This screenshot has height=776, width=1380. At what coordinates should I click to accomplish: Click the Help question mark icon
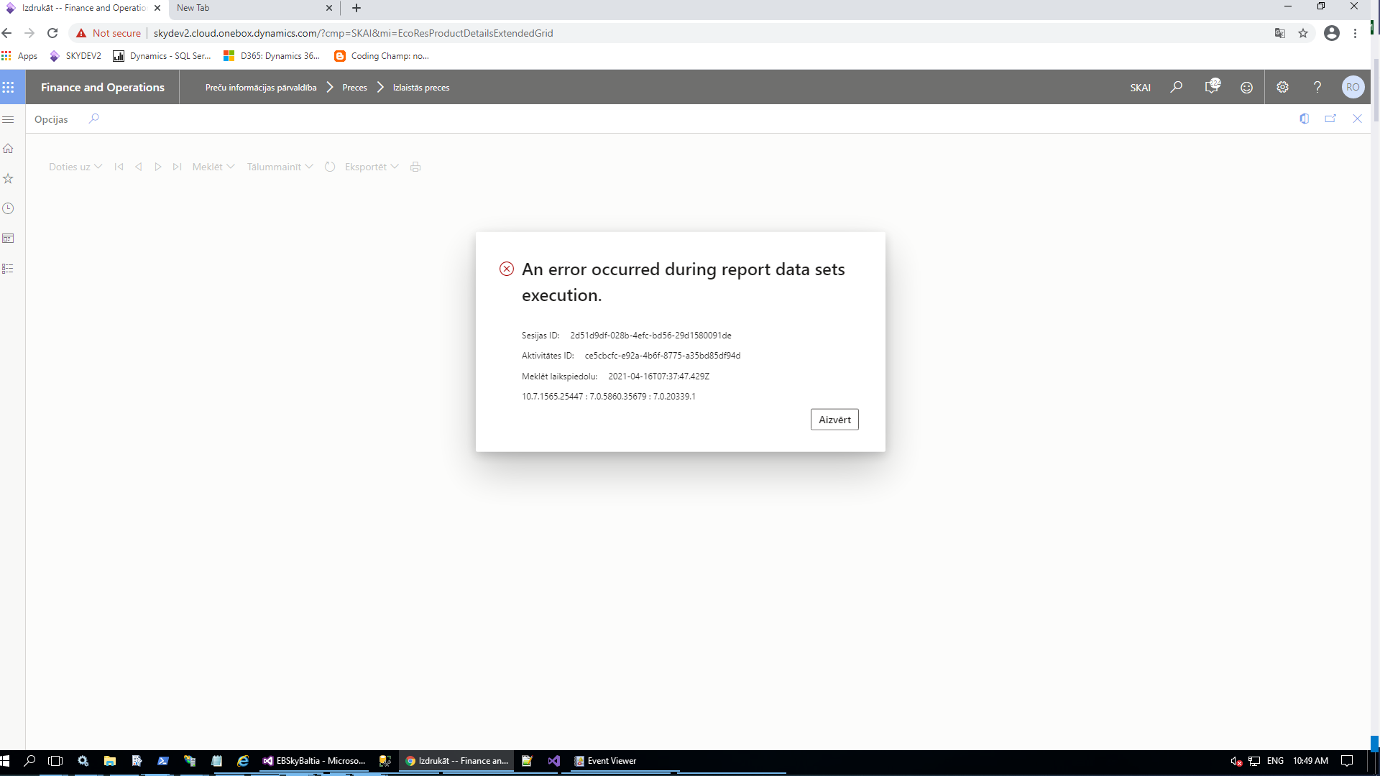(x=1317, y=87)
